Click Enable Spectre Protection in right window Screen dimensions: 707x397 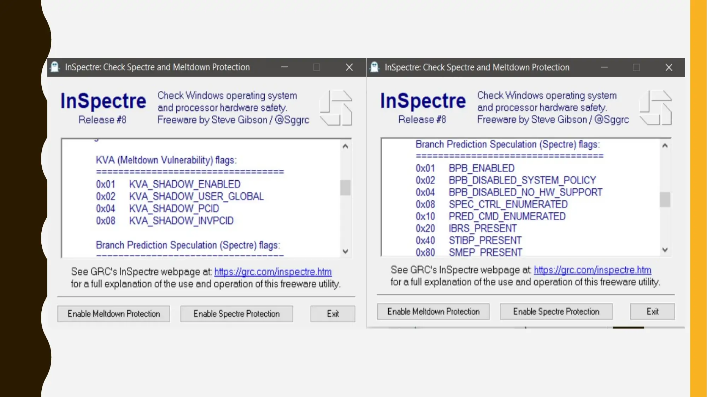556,312
